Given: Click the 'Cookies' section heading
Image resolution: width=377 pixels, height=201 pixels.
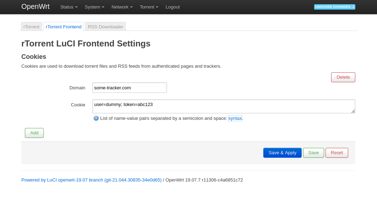Looking at the screenshot, I should coord(34,57).
